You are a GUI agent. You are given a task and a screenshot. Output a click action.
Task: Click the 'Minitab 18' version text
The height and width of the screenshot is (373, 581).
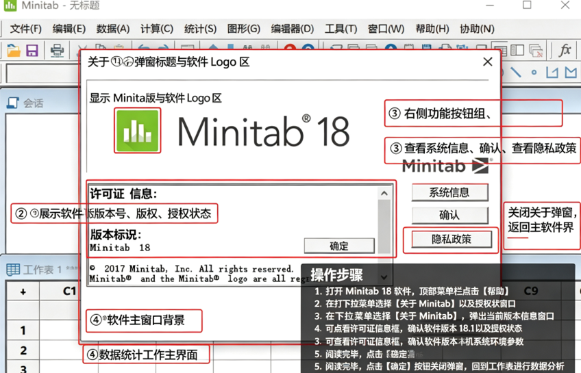[x=120, y=248]
